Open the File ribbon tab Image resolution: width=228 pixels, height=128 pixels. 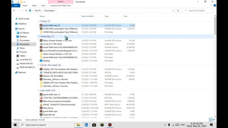tap(16, 6)
